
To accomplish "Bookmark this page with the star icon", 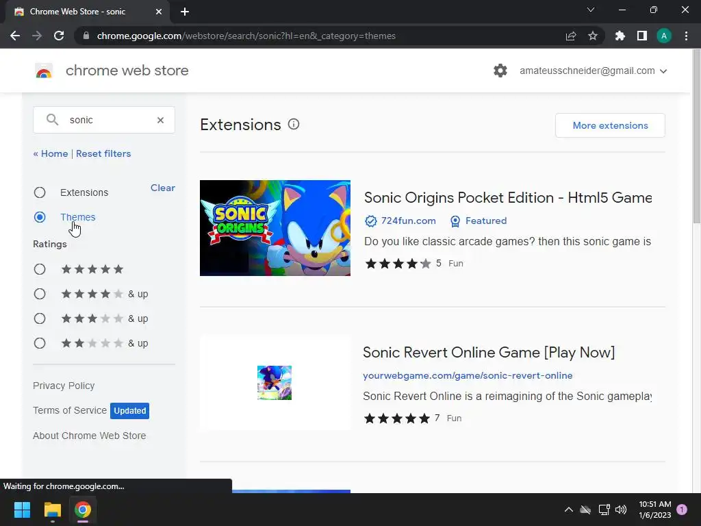I will click(593, 36).
